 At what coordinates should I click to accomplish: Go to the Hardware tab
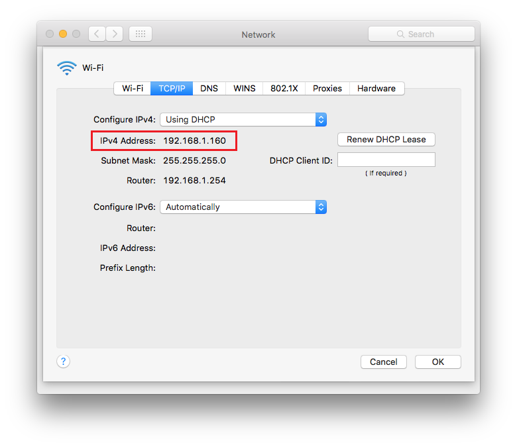tap(376, 89)
